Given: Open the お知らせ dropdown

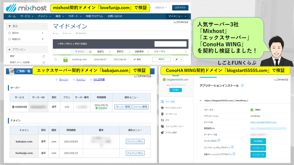Looking at the screenshot, I should (x=161, y=8).
